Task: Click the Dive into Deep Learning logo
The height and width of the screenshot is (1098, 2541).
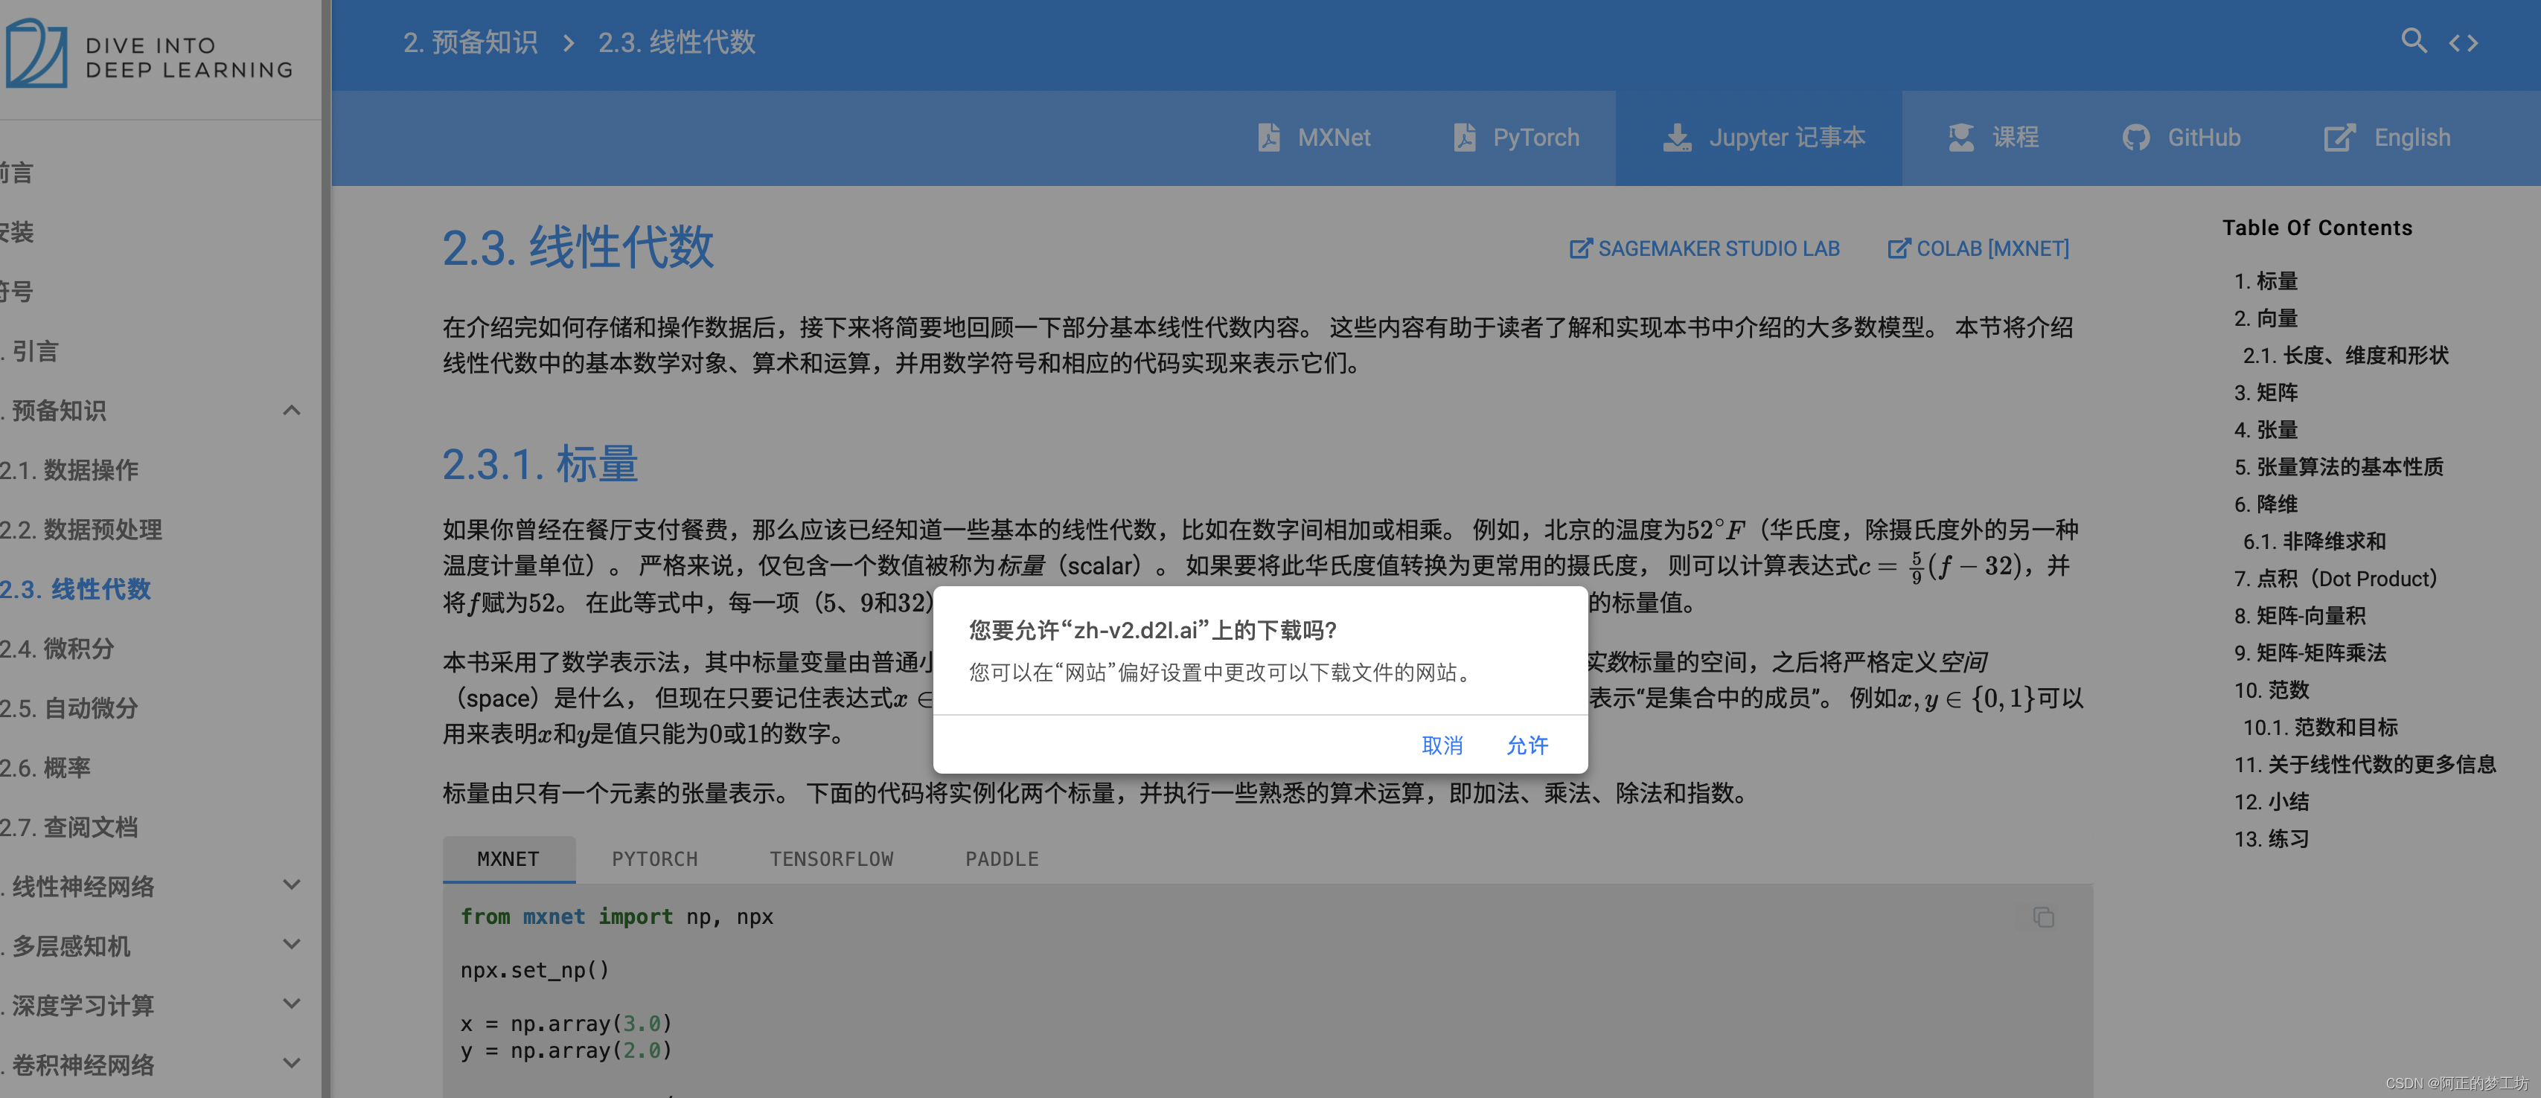Action: [x=148, y=54]
